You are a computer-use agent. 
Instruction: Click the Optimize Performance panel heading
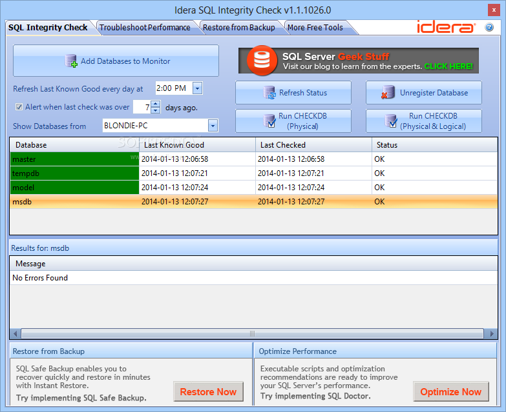[x=297, y=351]
